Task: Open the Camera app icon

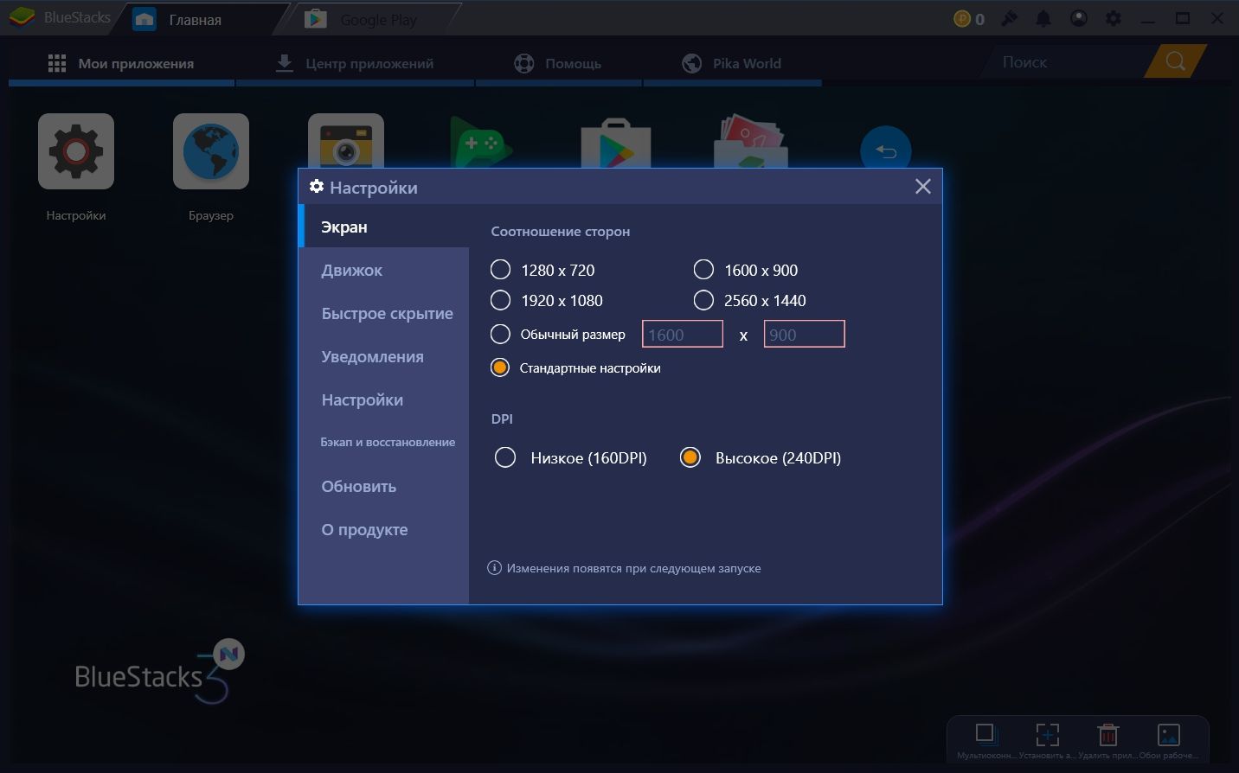Action: coord(346,141)
